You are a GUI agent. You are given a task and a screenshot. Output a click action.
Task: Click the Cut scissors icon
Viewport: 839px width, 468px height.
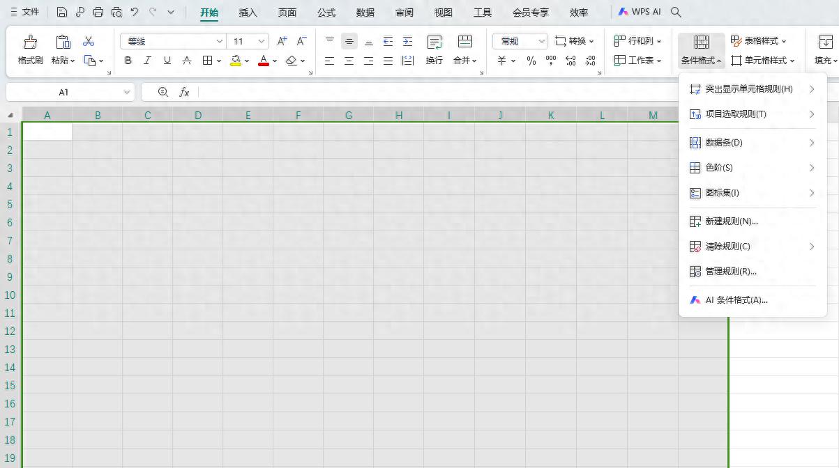click(89, 42)
